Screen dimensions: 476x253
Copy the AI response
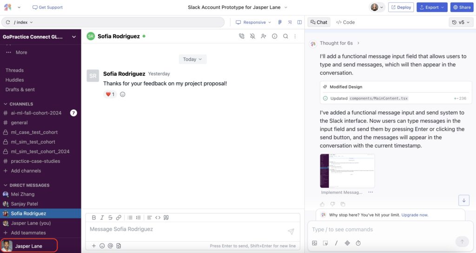pos(343,204)
